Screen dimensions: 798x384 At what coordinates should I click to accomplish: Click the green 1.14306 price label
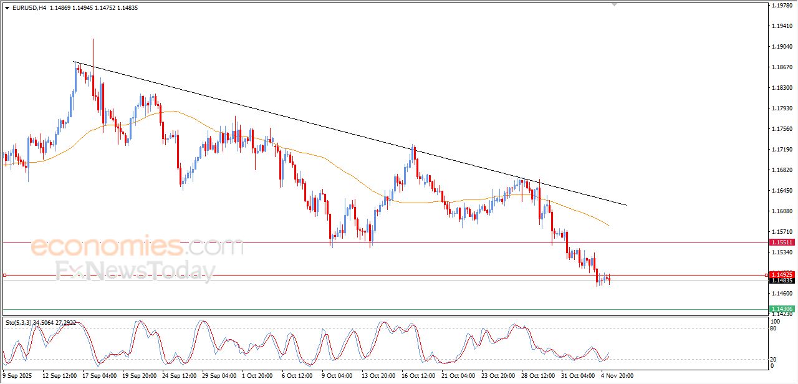click(781, 309)
